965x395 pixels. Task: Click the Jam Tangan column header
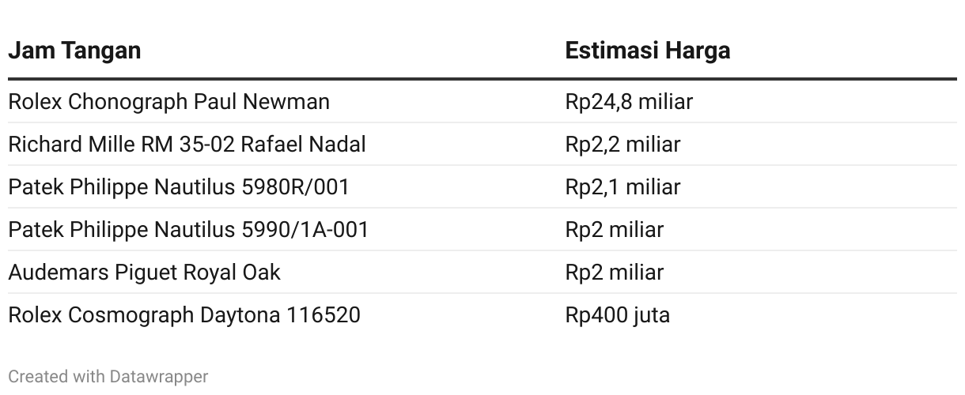click(74, 51)
